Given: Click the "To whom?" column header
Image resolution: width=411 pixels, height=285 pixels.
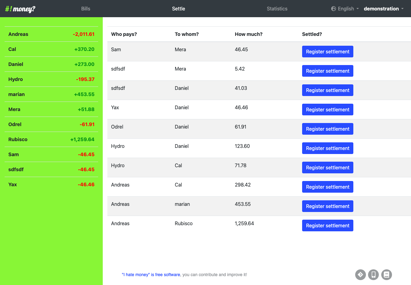Looking at the screenshot, I should tap(187, 34).
